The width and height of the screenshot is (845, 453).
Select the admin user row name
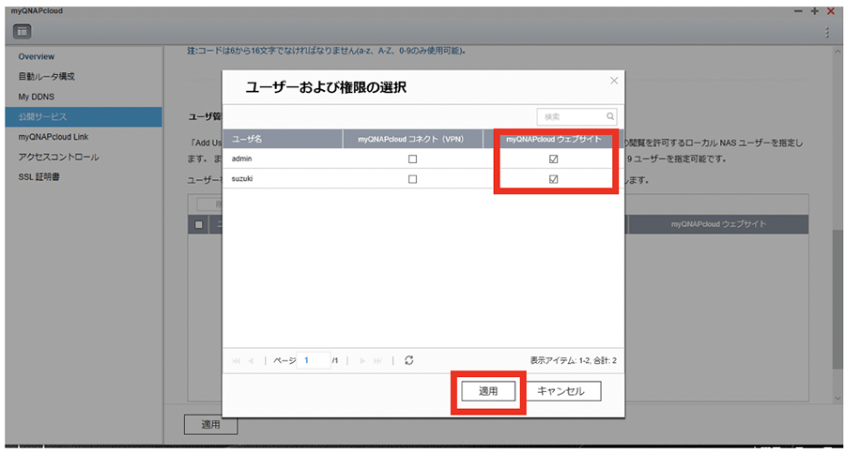point(241,159)
